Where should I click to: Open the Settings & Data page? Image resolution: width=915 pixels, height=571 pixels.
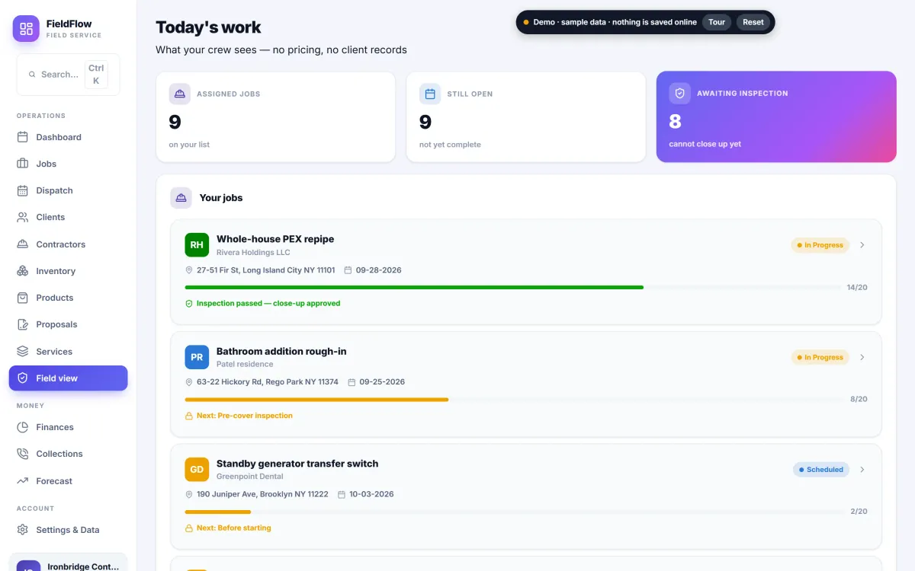(x=68, y=530)
